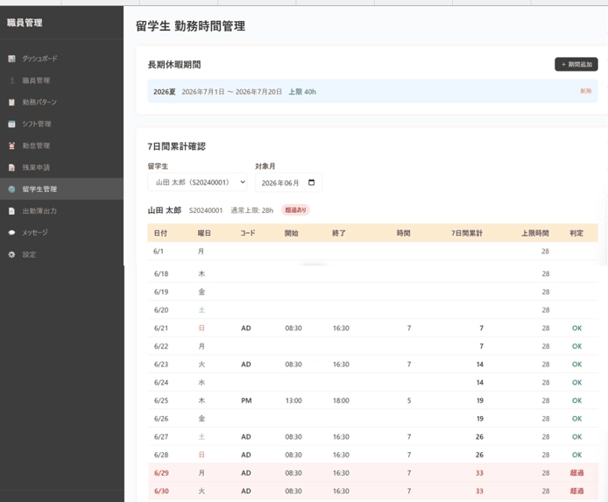Click the 7日間累計 column header
This screenshot has height=502, width=608.
[x=467, y=233]
